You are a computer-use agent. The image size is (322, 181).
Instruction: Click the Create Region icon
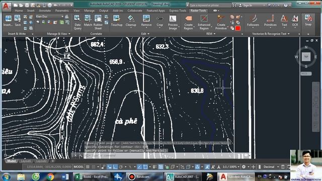(x=188, y=19)
